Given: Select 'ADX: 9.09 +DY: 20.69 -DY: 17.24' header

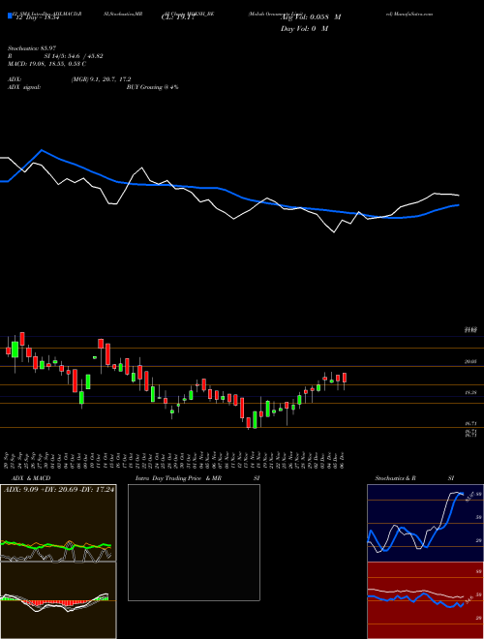Looking at the screenshot, I should (x=59, y=489).
